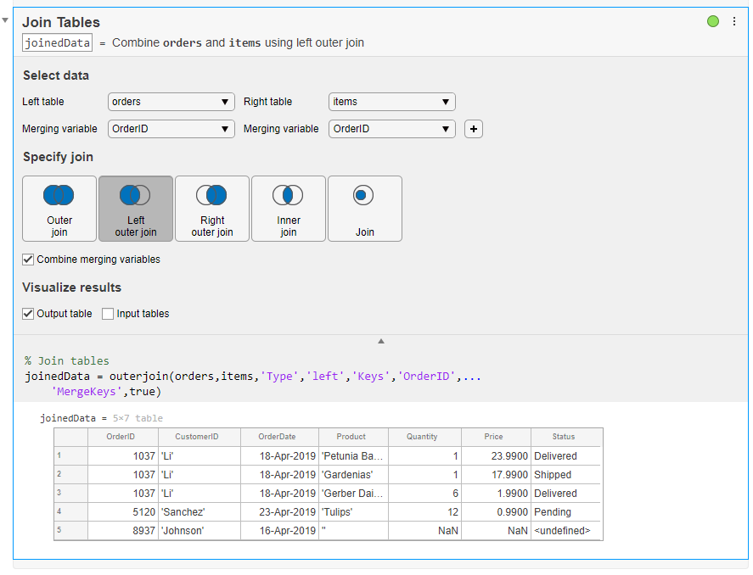Collapse the generated code section arrow
Image resolution: width=753 pixels, height=575 pixels.
click(x=381, y=341)
